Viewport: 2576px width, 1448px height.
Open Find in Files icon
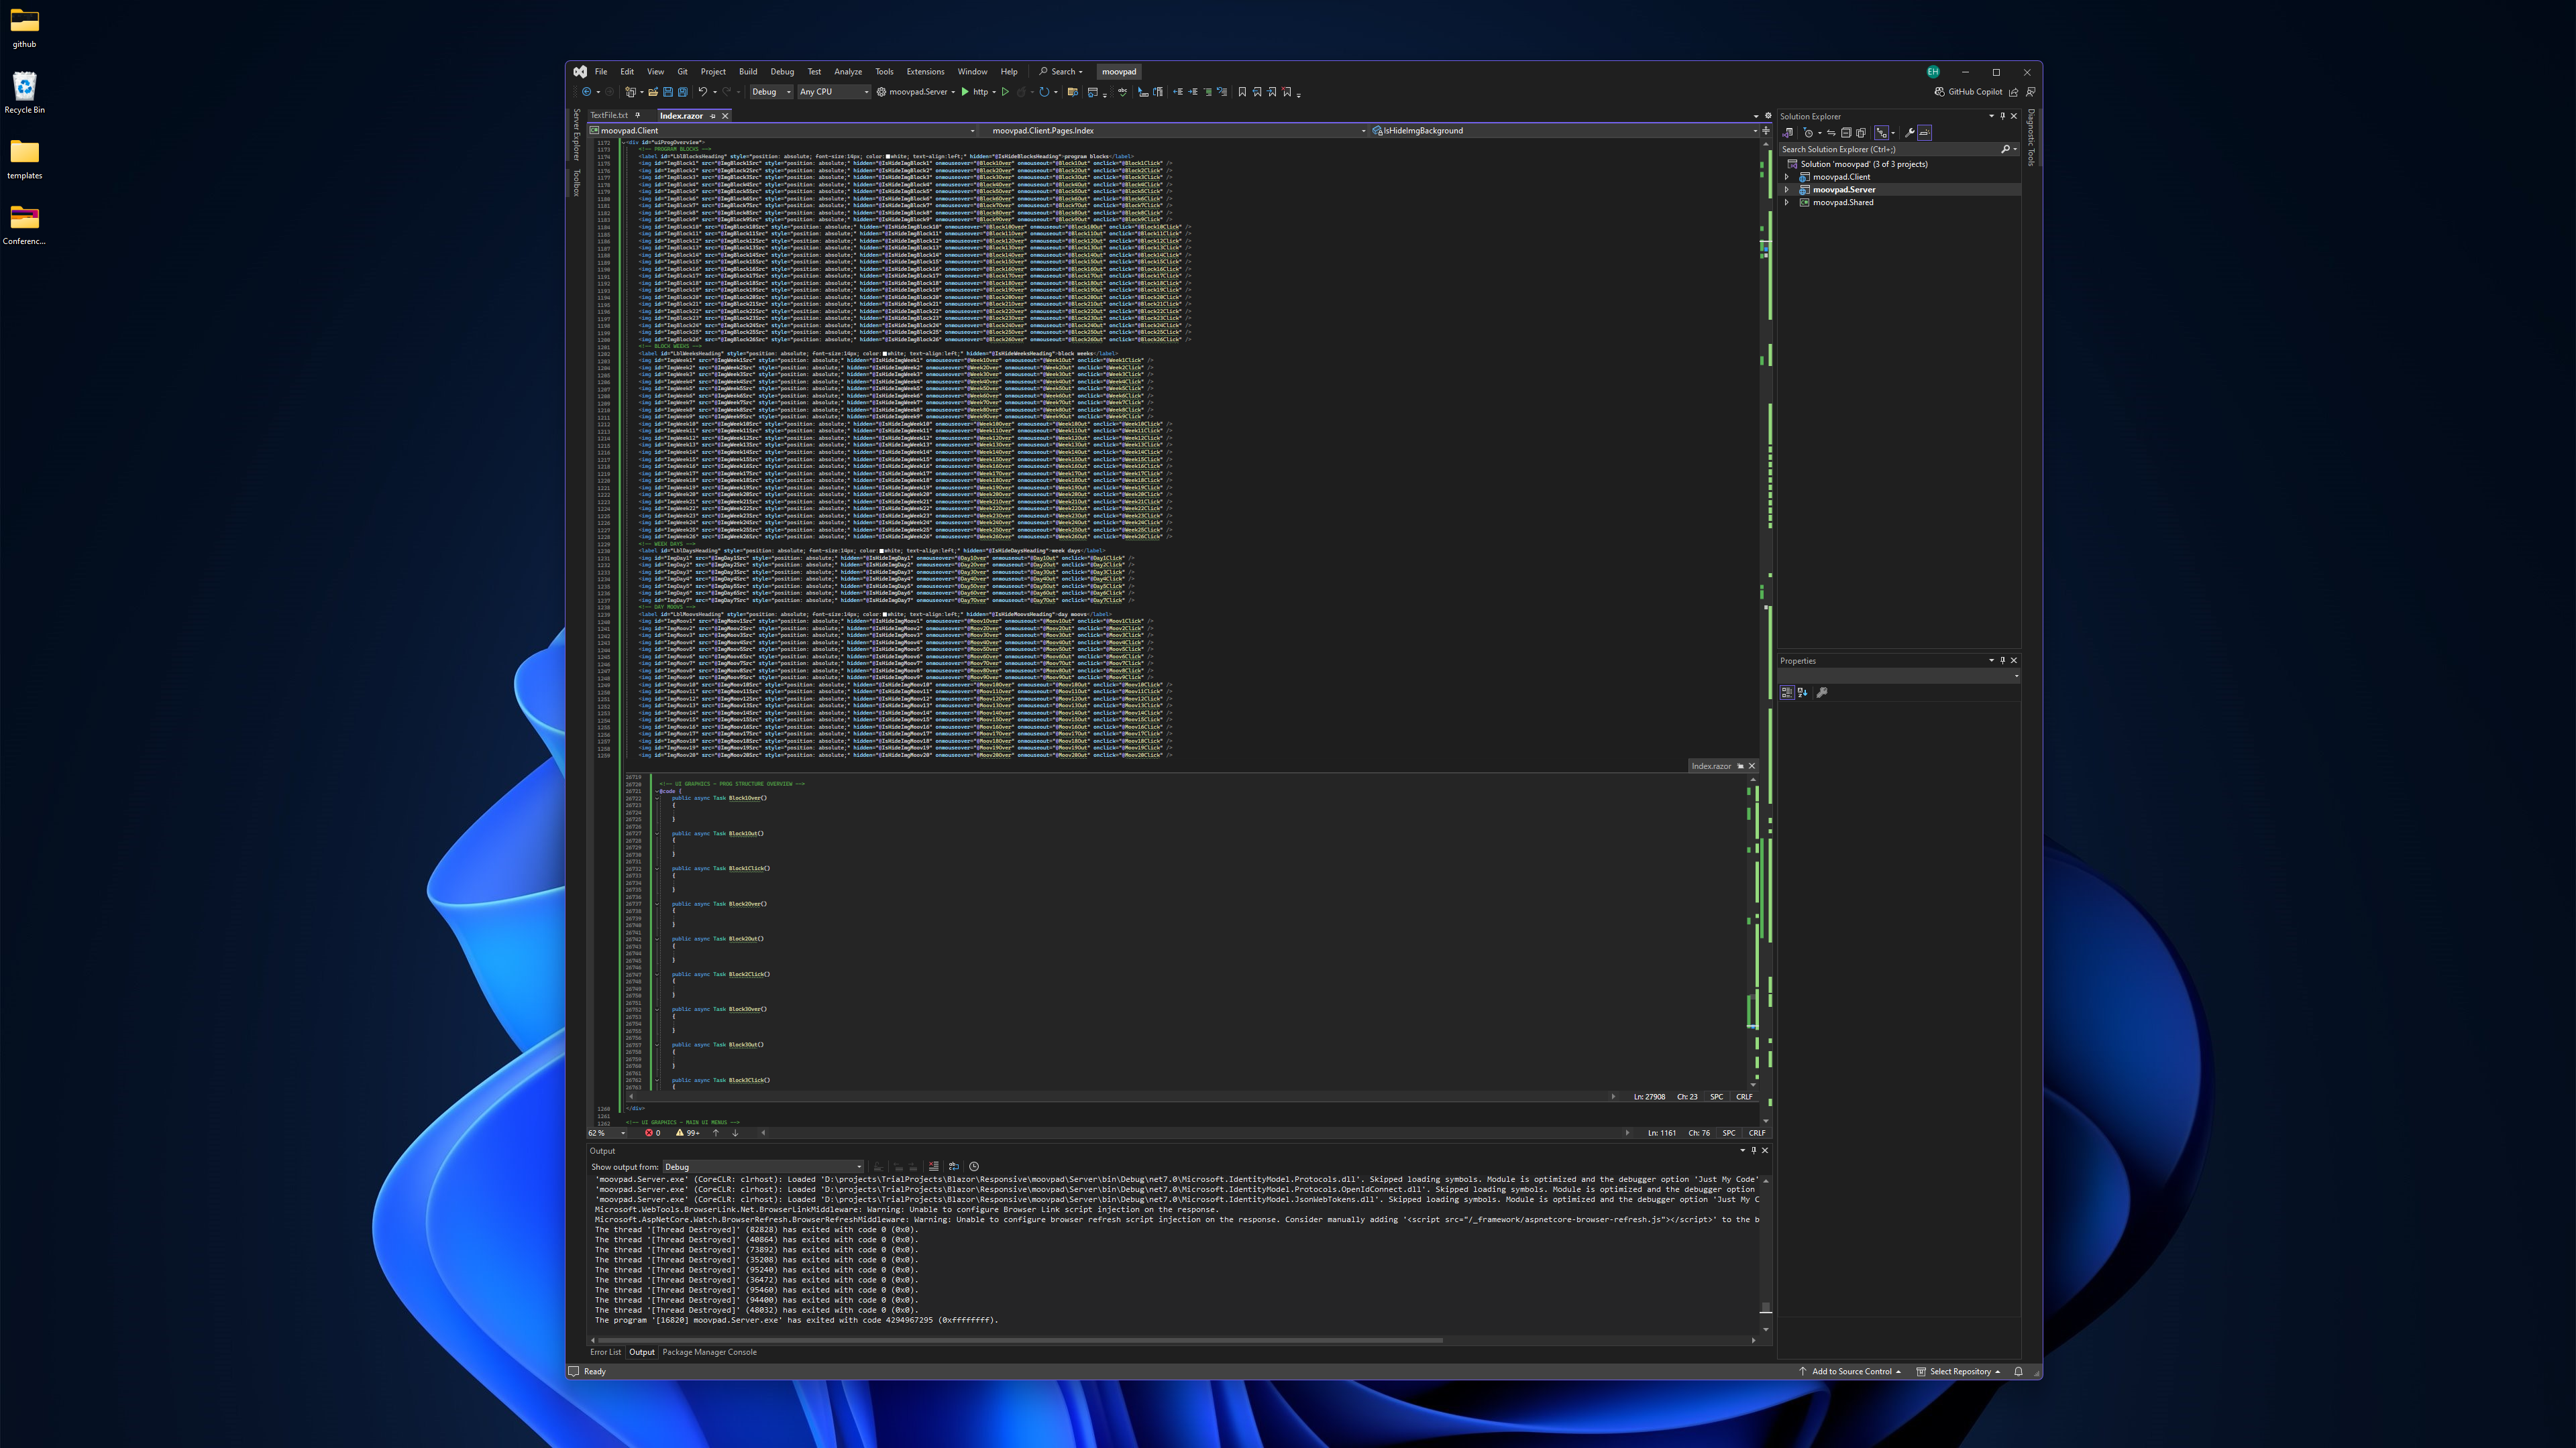pos(1073,92)
